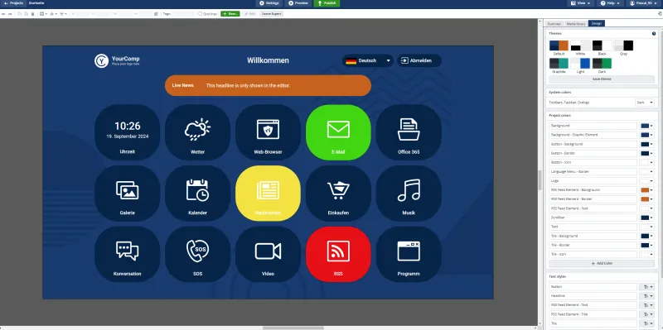Select the Kalender tile
Screen dimensions: 663x330
197,194
